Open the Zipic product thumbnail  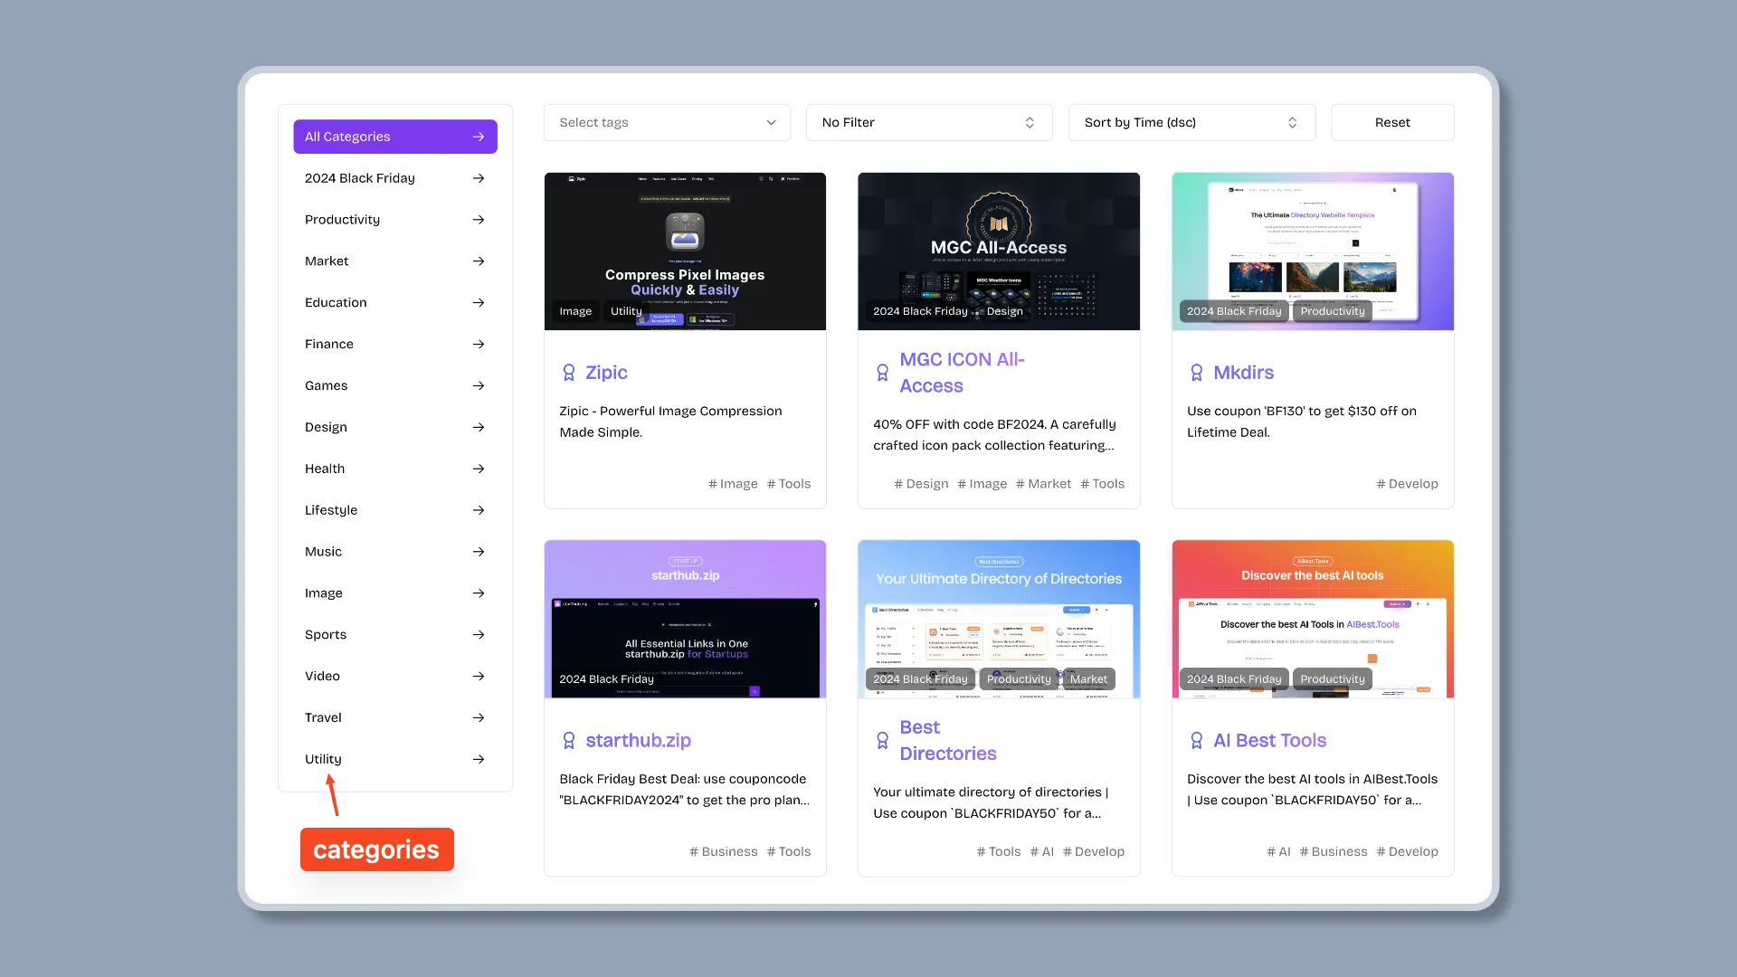pos(684,251)
